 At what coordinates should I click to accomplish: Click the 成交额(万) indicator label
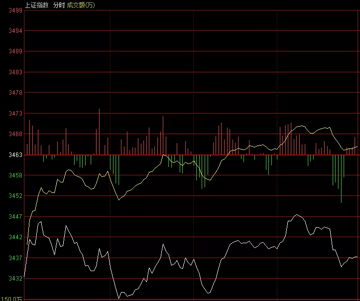pyautogui.click(x=81, y=5)
